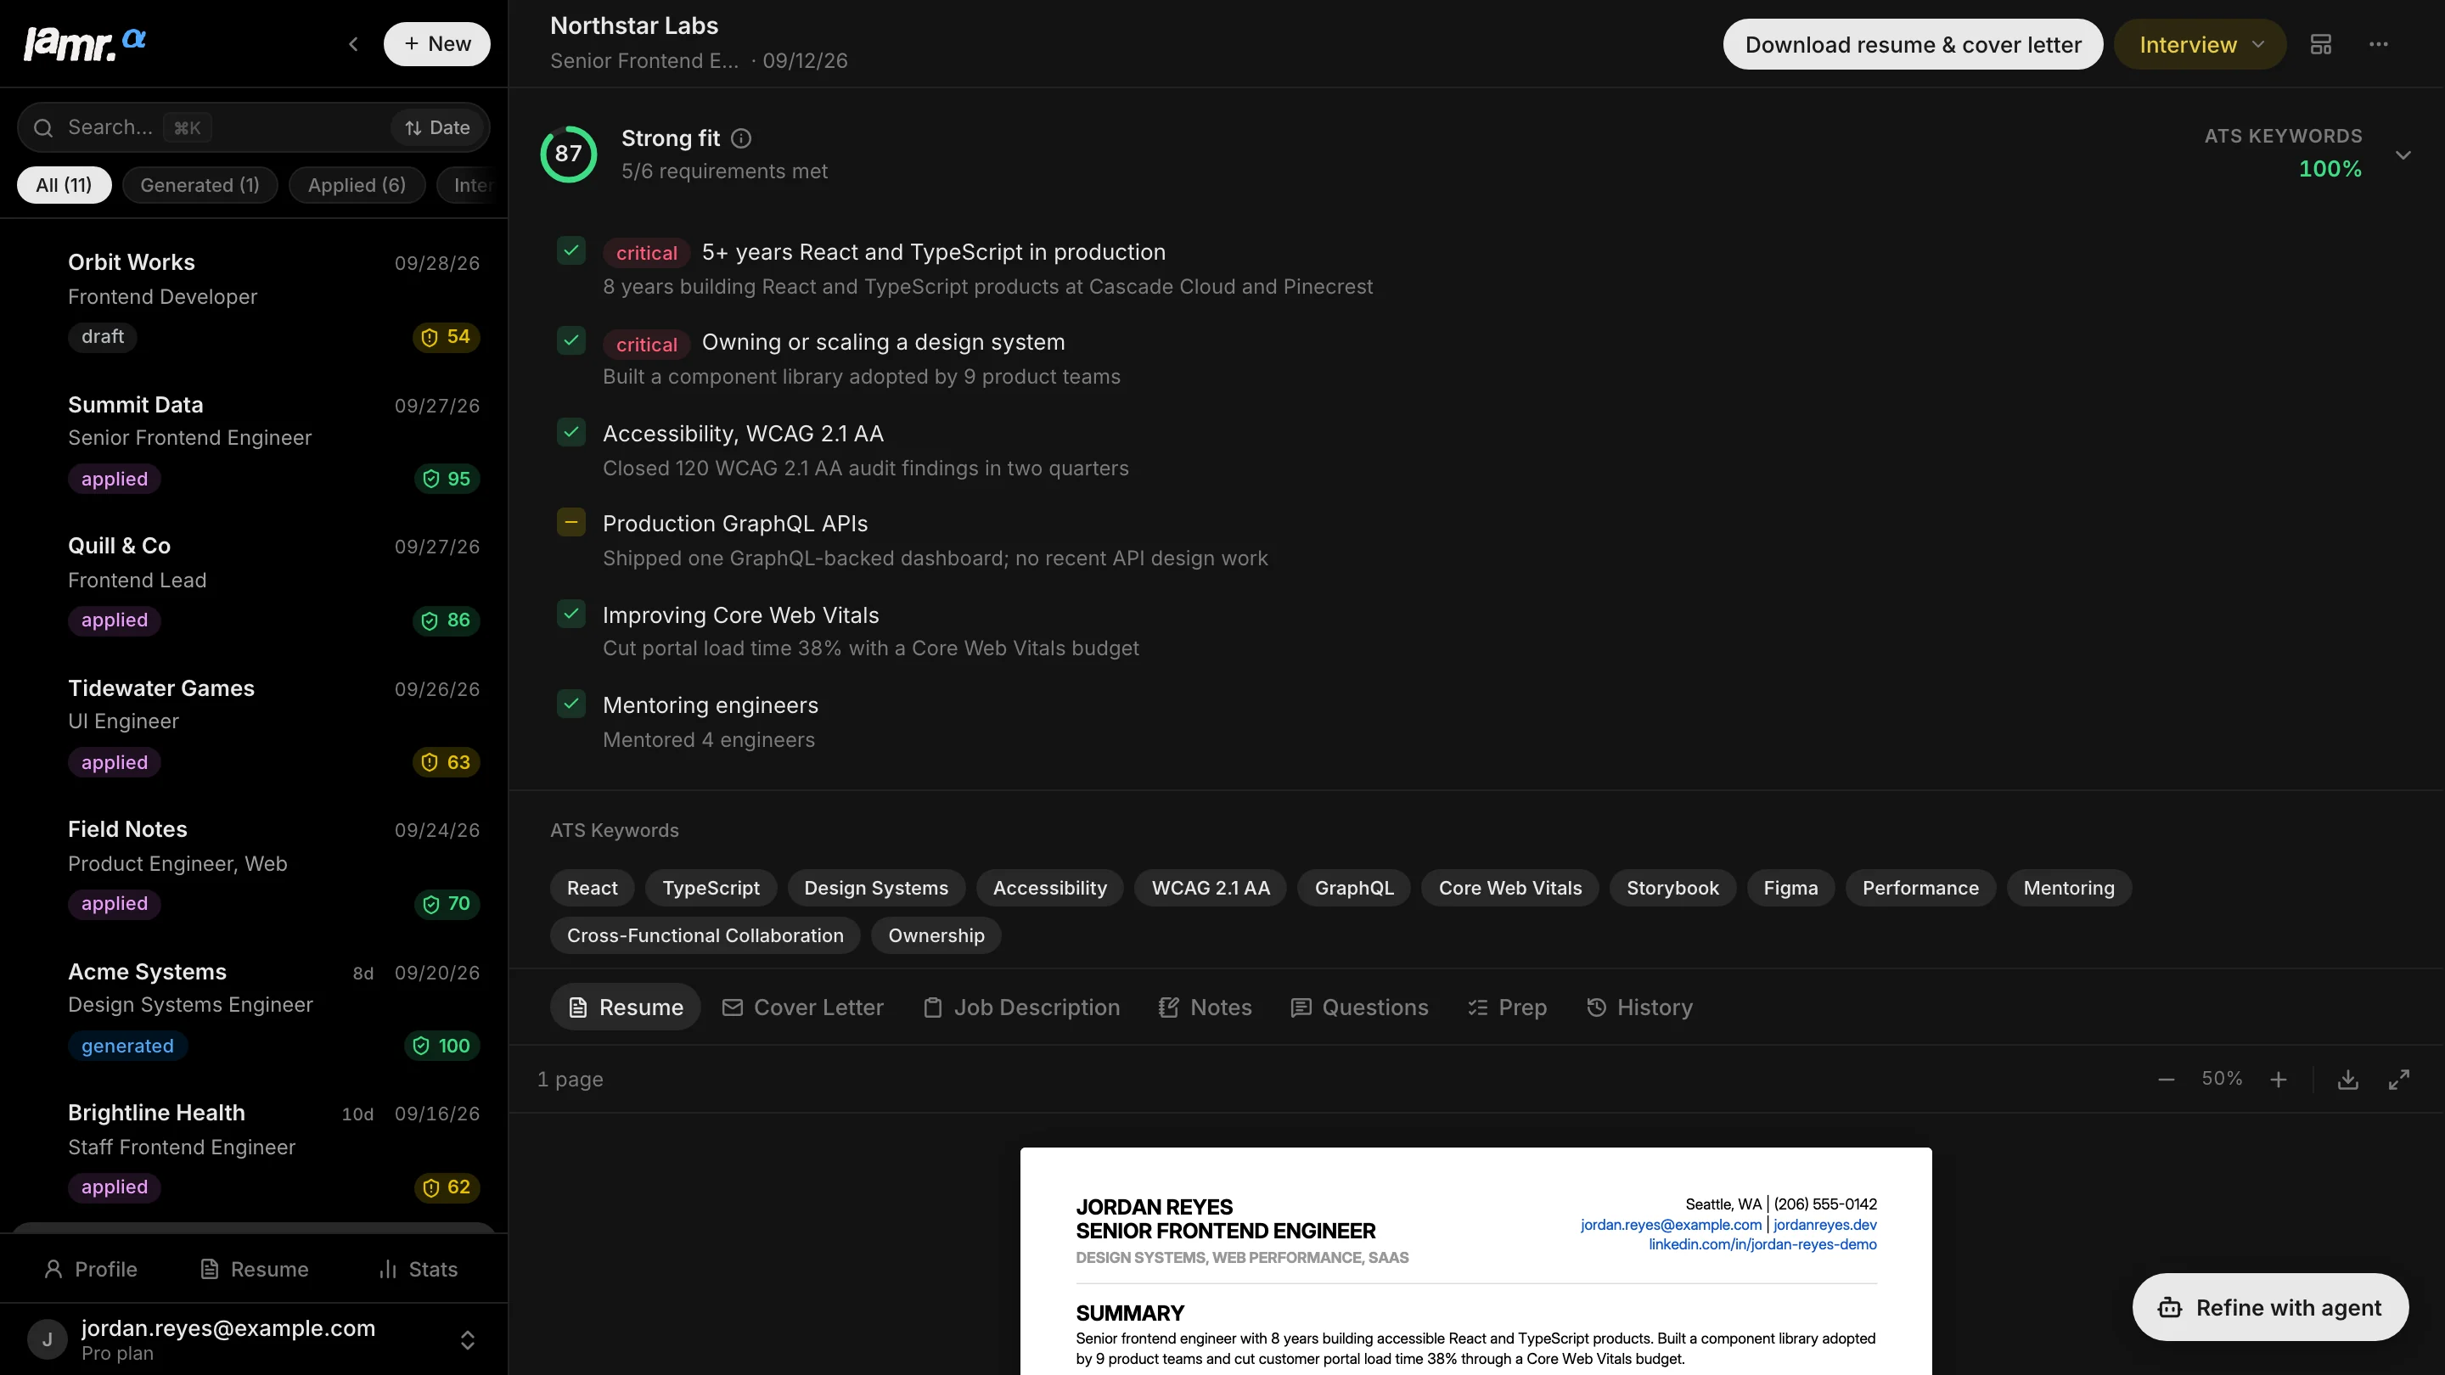This screenshot has width=2445, height=1375.
Task: Collapse the sidebar with the back chevron
Action: 353,43
